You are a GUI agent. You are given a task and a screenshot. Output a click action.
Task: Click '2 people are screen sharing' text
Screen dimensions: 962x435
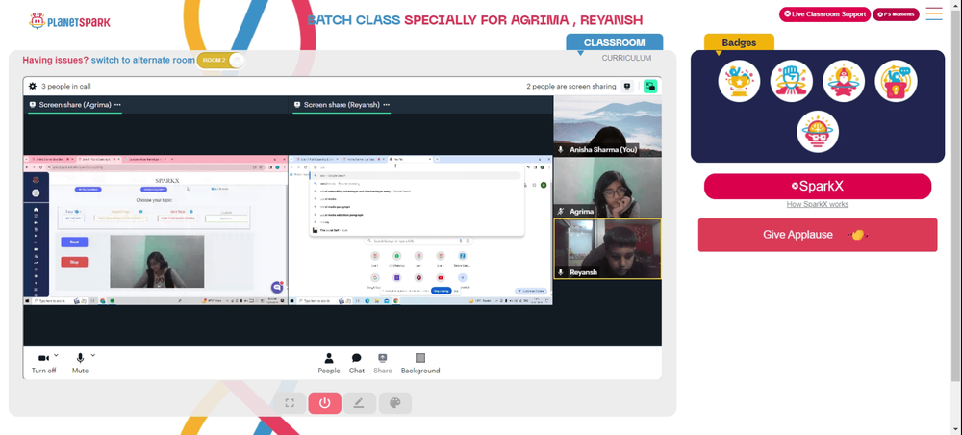click(571, 87)
